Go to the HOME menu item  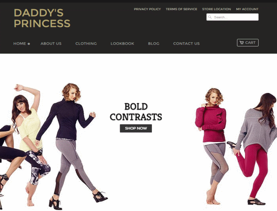pyautogui.click(x=20, y=43)
